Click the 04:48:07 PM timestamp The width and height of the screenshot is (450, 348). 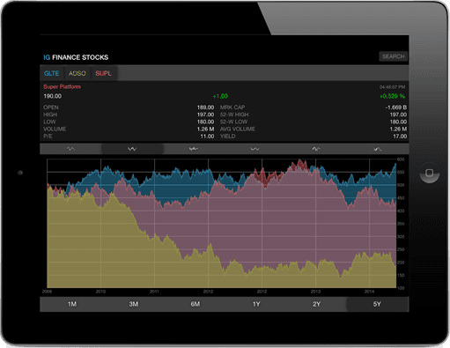392,87
